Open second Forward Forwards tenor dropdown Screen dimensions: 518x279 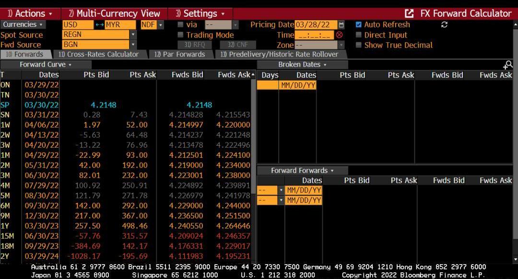[281, 200]
